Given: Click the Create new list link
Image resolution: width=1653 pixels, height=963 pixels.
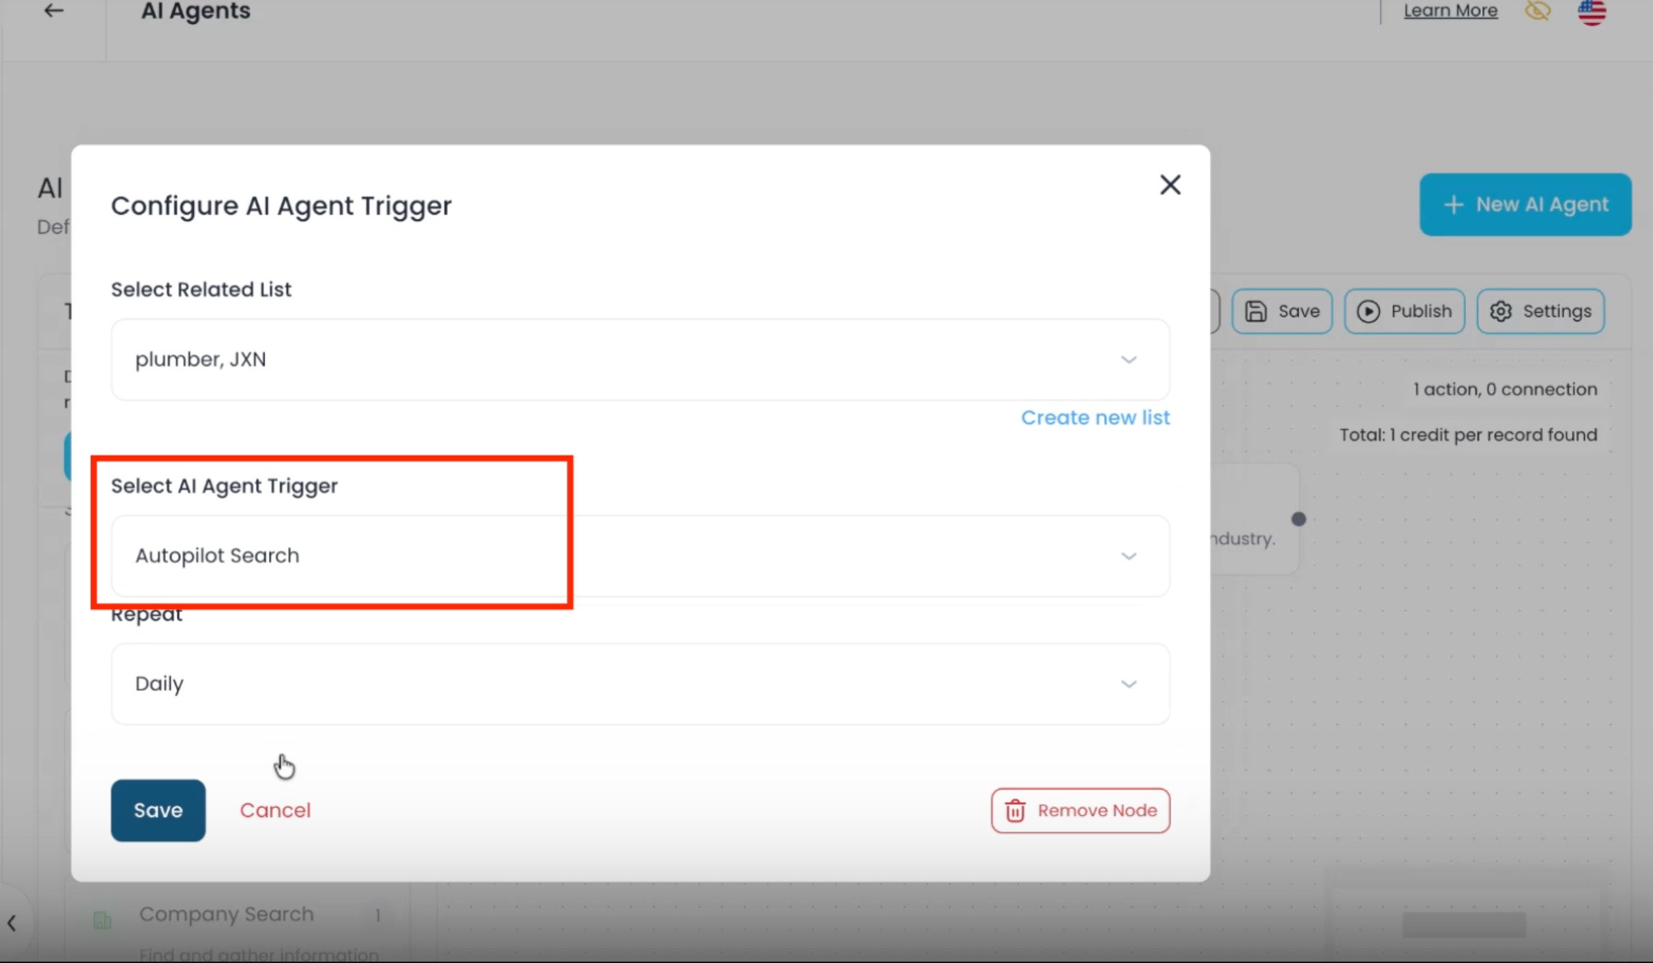Looking at the screenshot, I should (x=1095, y=417).
